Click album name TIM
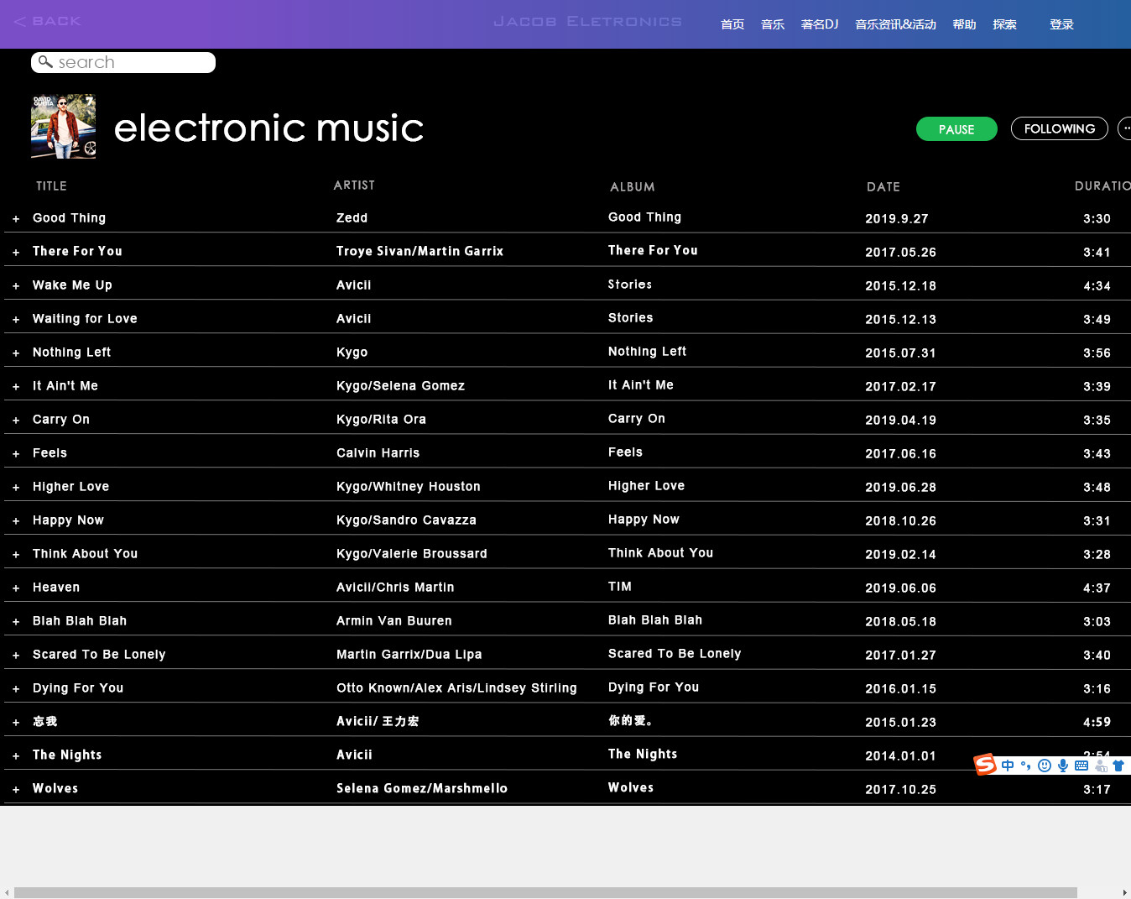The width and height of the screenshot is (1131, 899). (620, 587)
